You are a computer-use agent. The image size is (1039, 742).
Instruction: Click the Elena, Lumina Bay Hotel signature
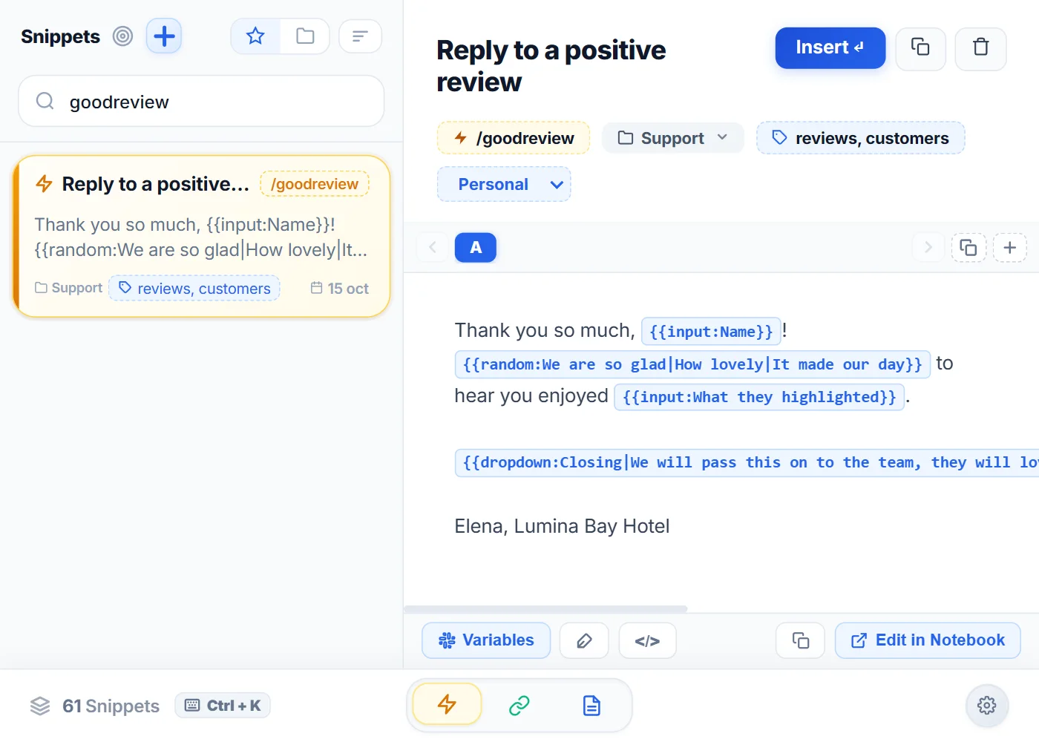click(x=562, y=526)
